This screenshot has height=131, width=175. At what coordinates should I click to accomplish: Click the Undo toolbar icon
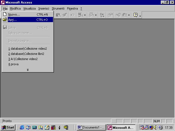tap(72, 15)
